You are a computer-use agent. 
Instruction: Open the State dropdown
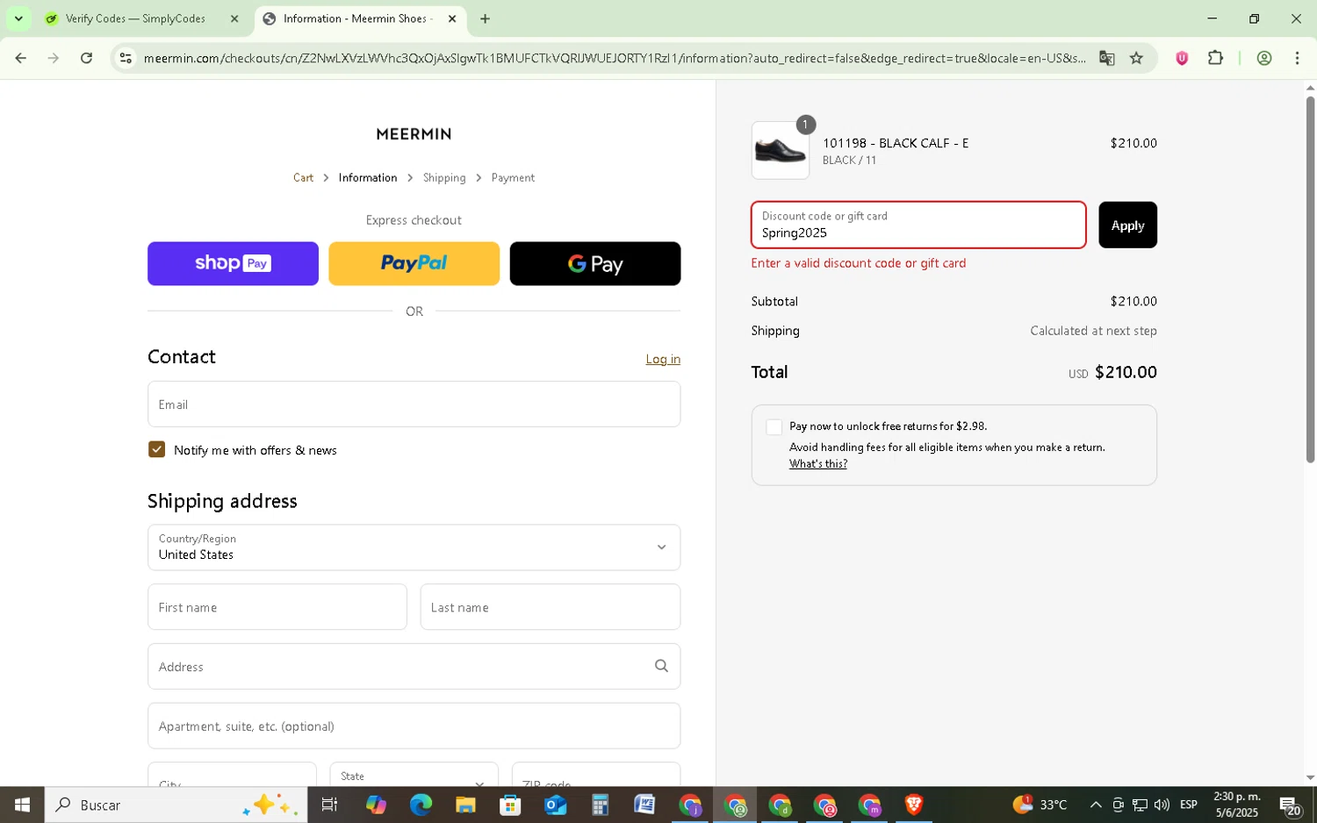414,776
